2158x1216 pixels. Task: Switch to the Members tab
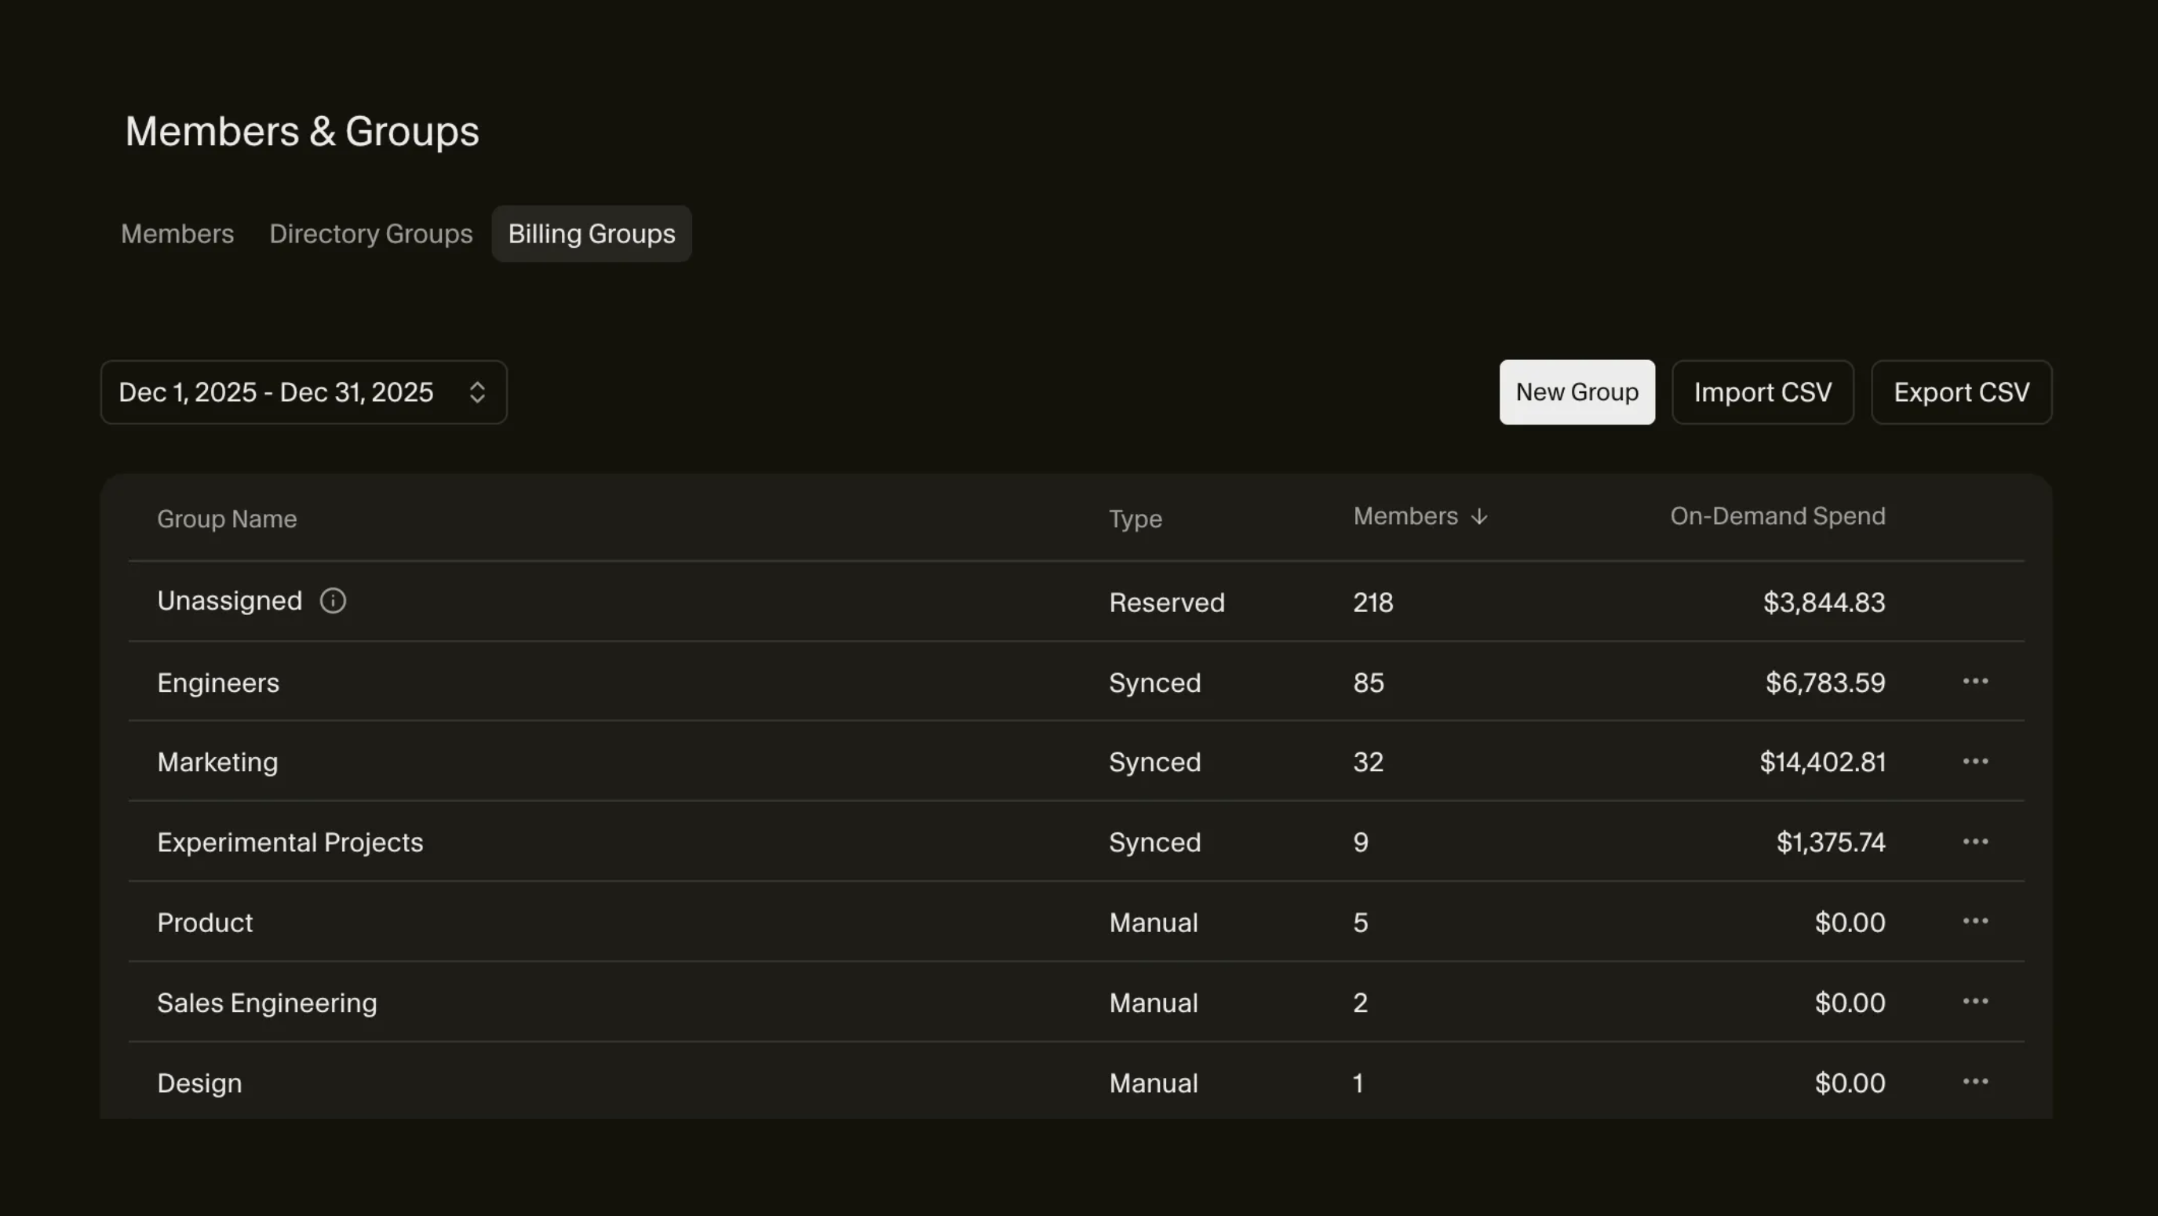pyautogui.click(x=177, y=234)
